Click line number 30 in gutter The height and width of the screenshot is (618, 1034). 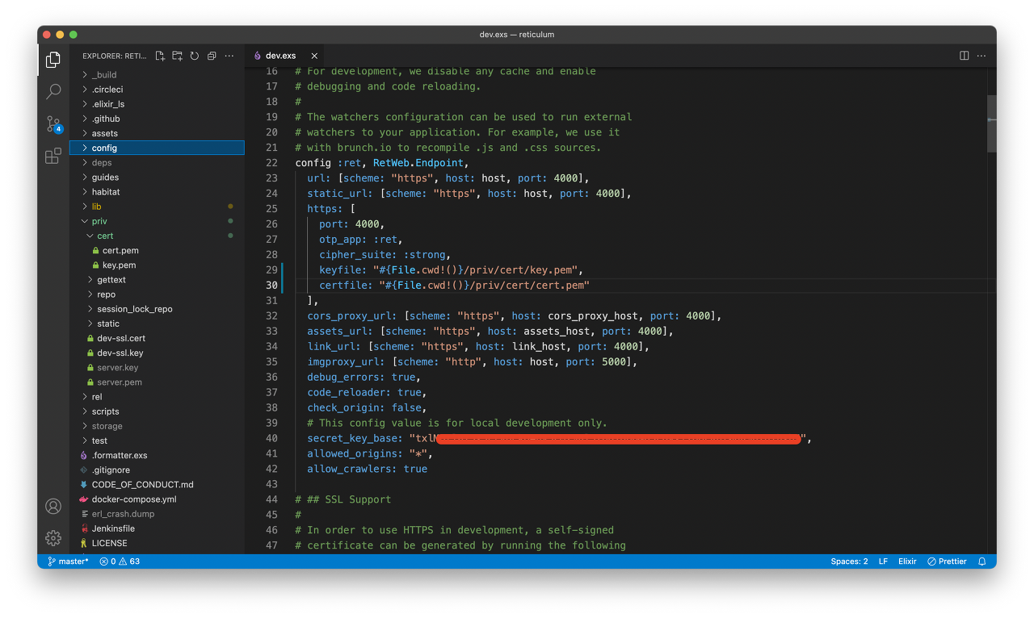point(271,285)
